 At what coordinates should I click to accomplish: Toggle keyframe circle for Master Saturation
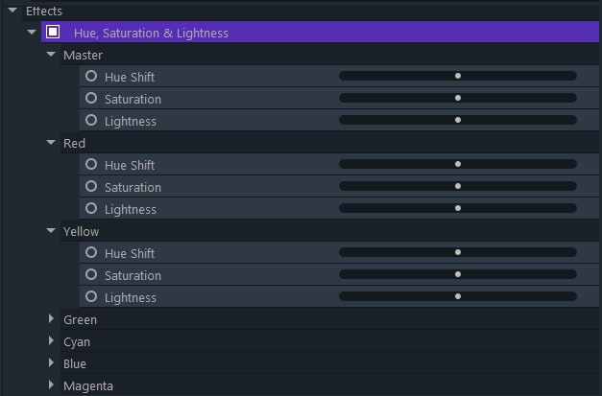91,98
